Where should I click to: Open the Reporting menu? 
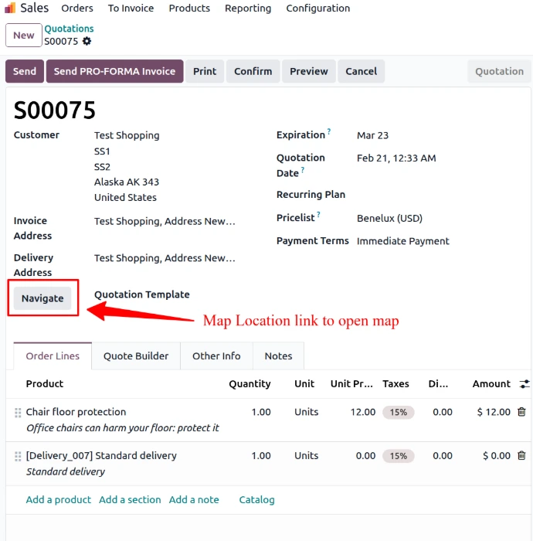click(248, 9)
